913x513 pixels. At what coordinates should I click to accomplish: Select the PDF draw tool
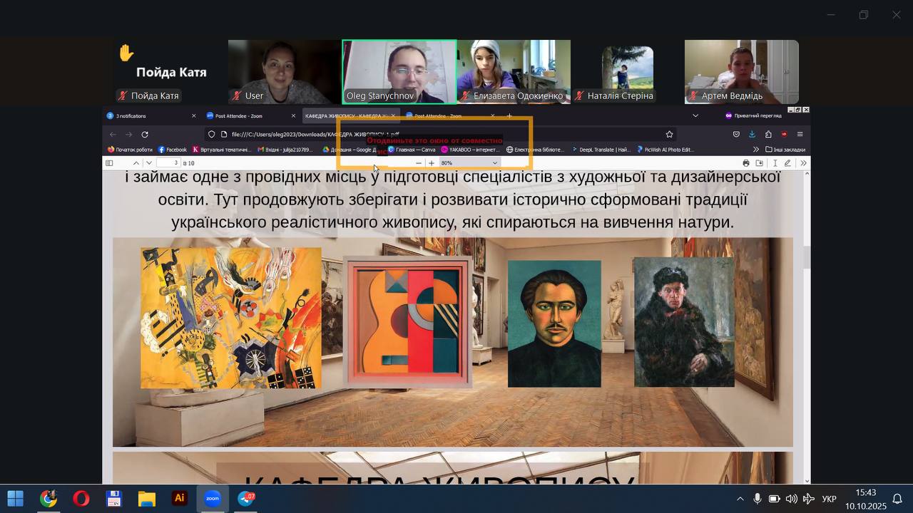(787, 163)
